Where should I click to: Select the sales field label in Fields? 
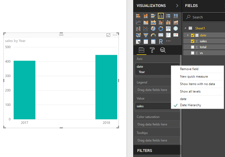tap(203, 41)
